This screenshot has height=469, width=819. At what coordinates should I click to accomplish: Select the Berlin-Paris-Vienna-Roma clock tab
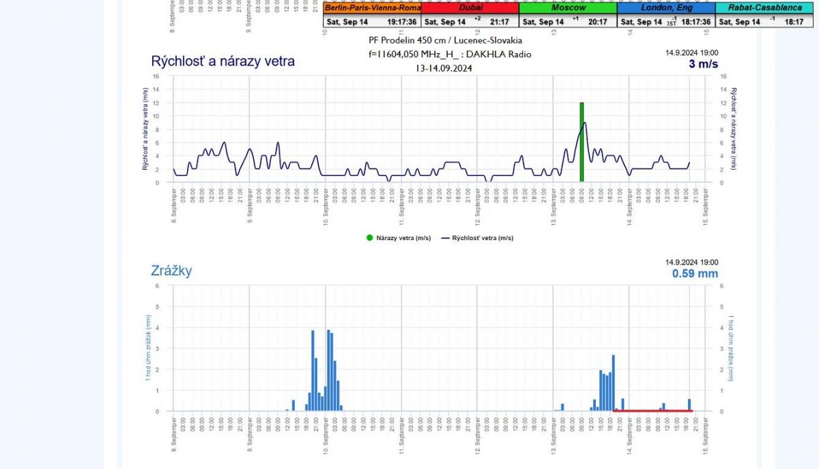(x=372, y=8)
